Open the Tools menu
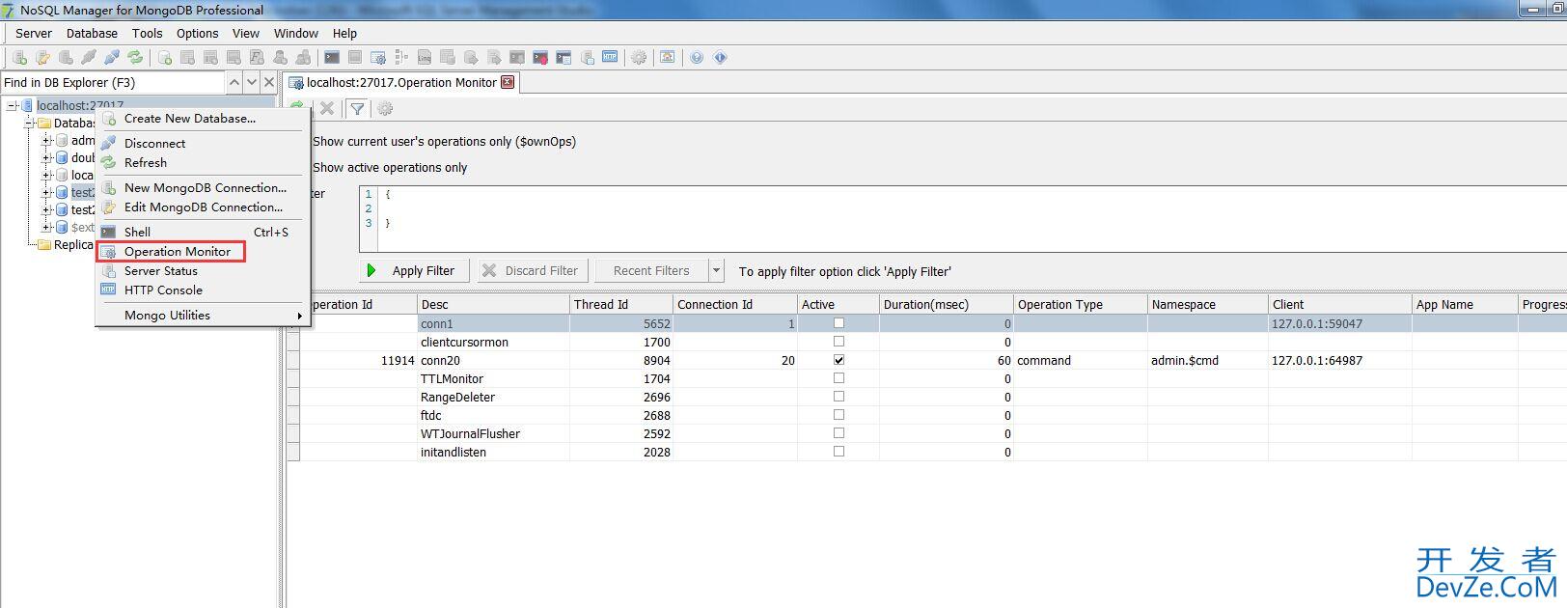 point(147,33)
